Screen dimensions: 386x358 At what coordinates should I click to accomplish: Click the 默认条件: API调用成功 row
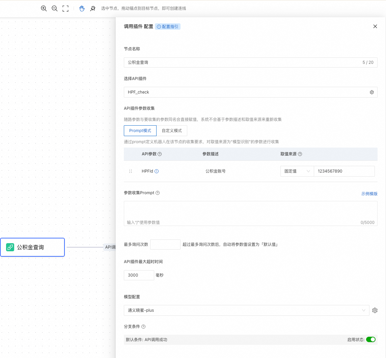(x=251, y=339)
